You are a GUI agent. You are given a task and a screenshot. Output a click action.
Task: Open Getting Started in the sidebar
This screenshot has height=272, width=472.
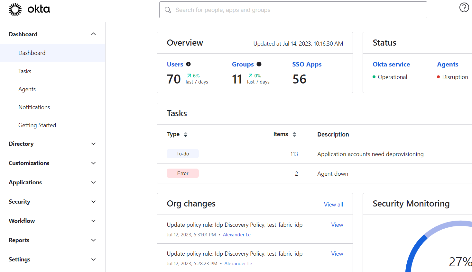pyautogui.click(x=37, y=125)
